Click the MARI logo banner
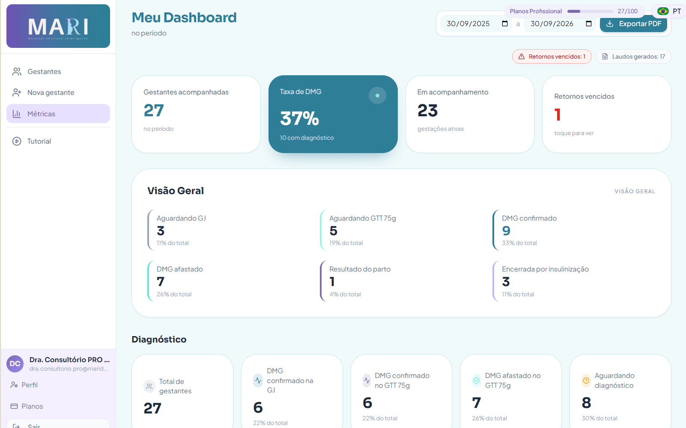 pos(58,26)
